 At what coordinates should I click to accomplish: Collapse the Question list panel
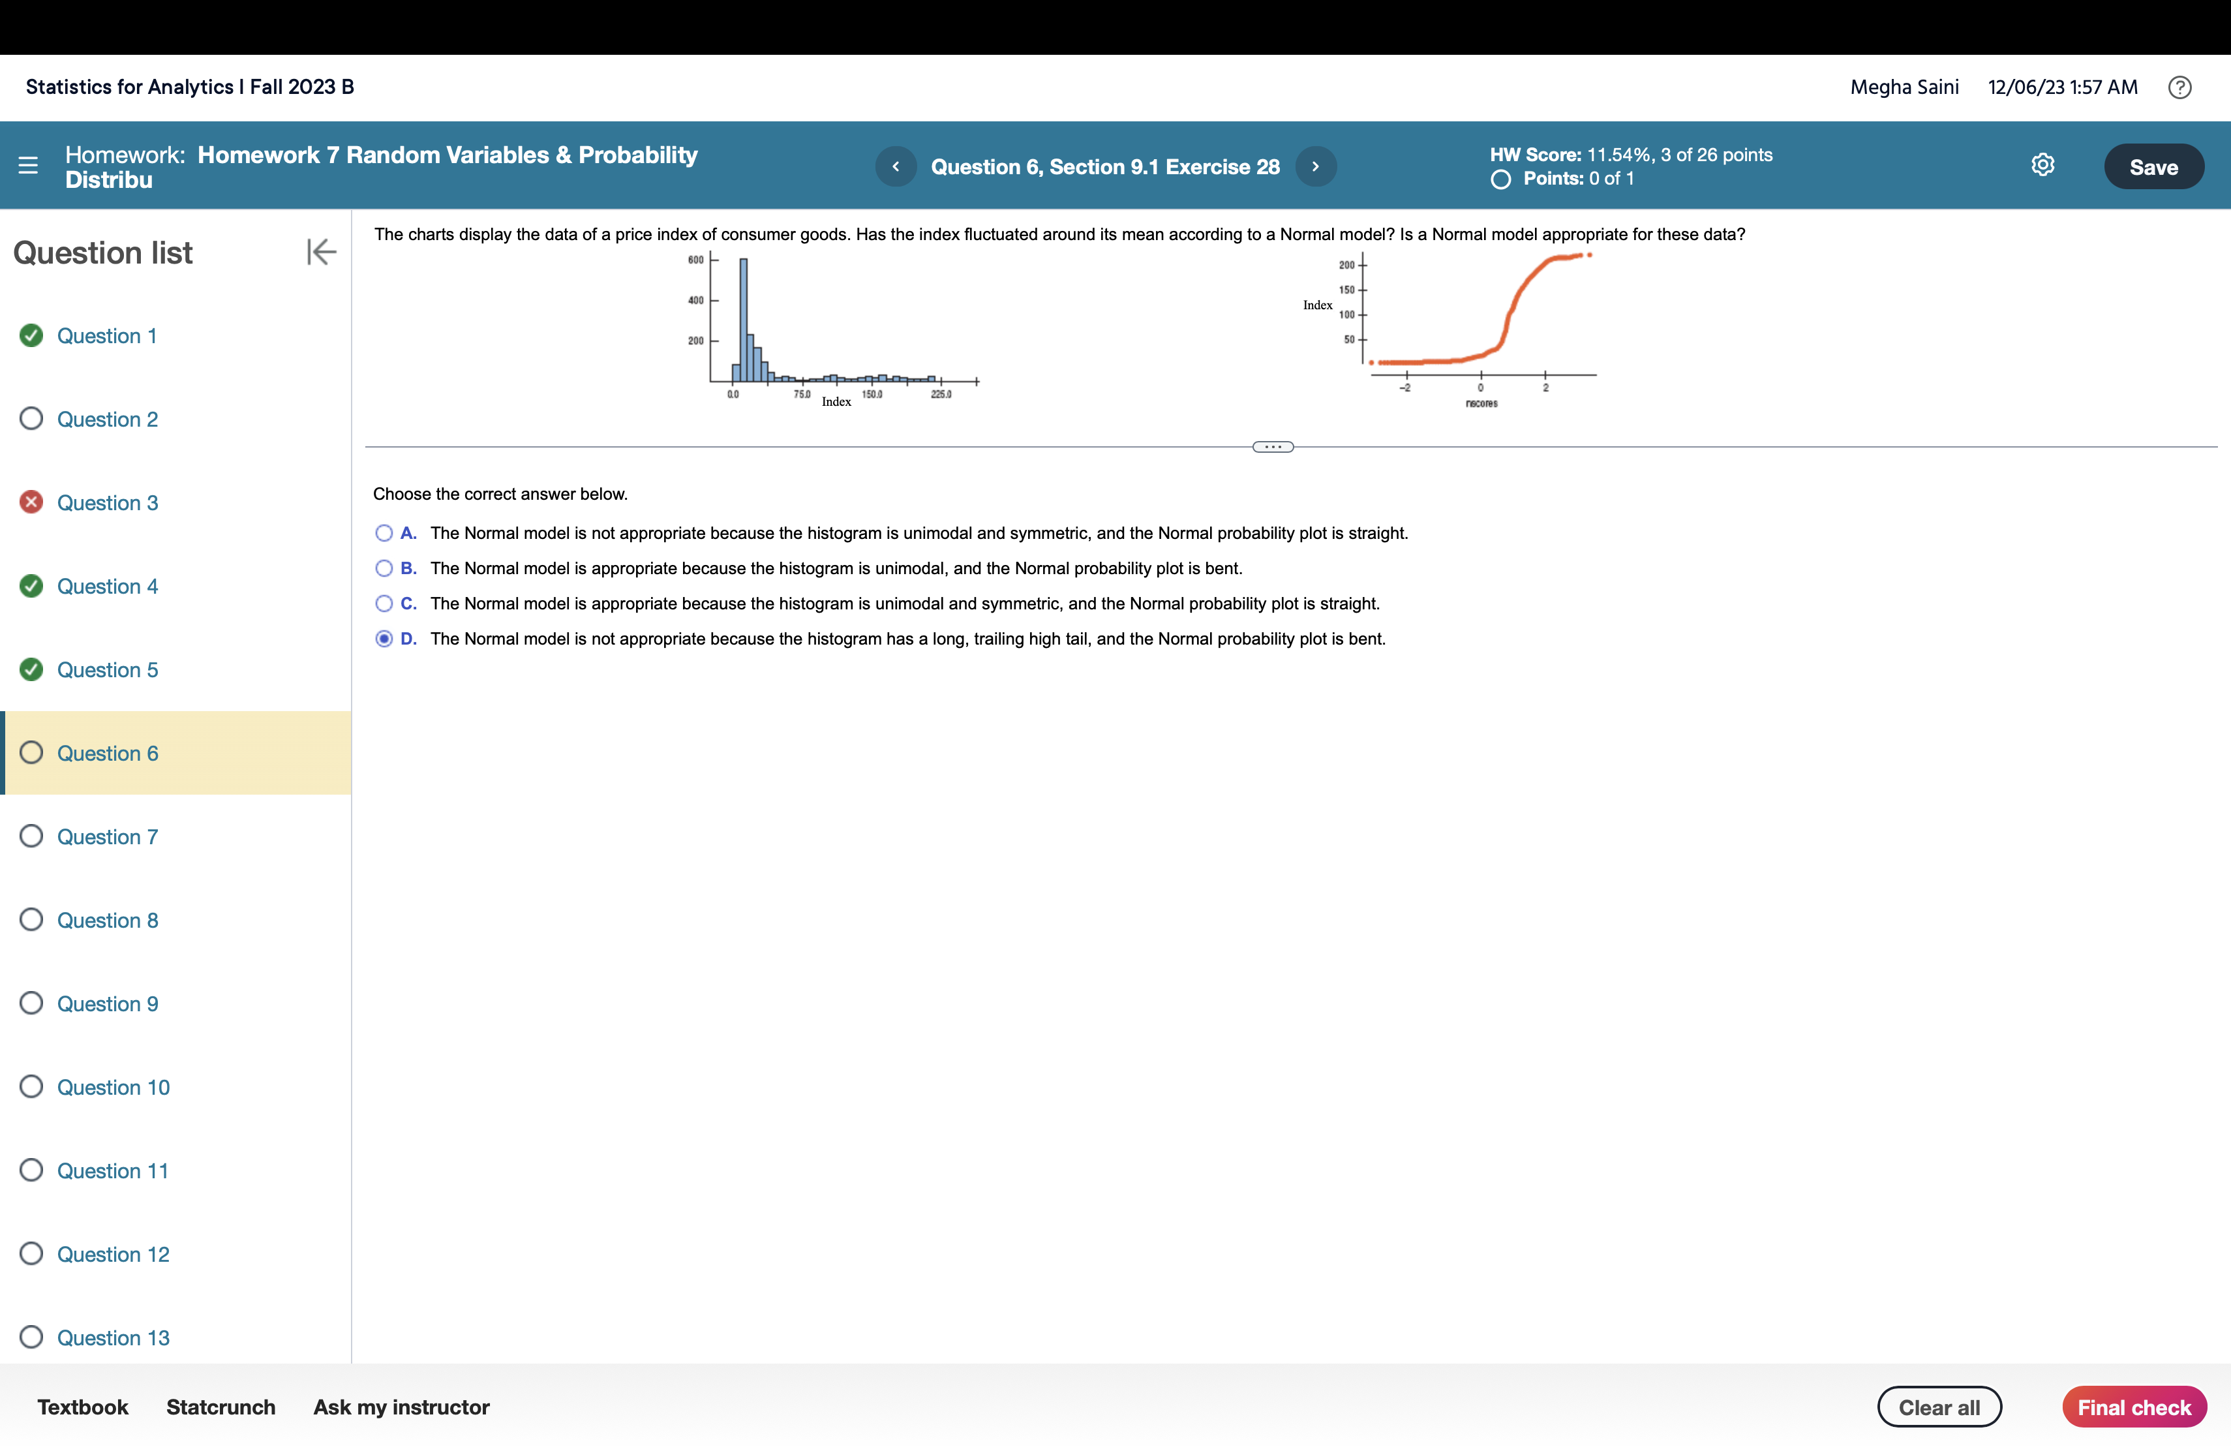(x=320, y=252)
